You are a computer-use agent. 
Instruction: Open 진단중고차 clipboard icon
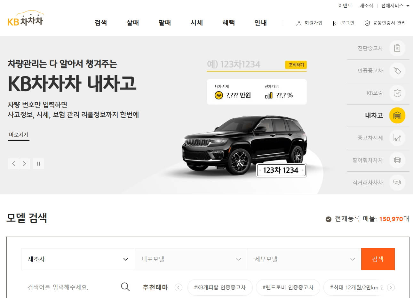pos(397,48)
